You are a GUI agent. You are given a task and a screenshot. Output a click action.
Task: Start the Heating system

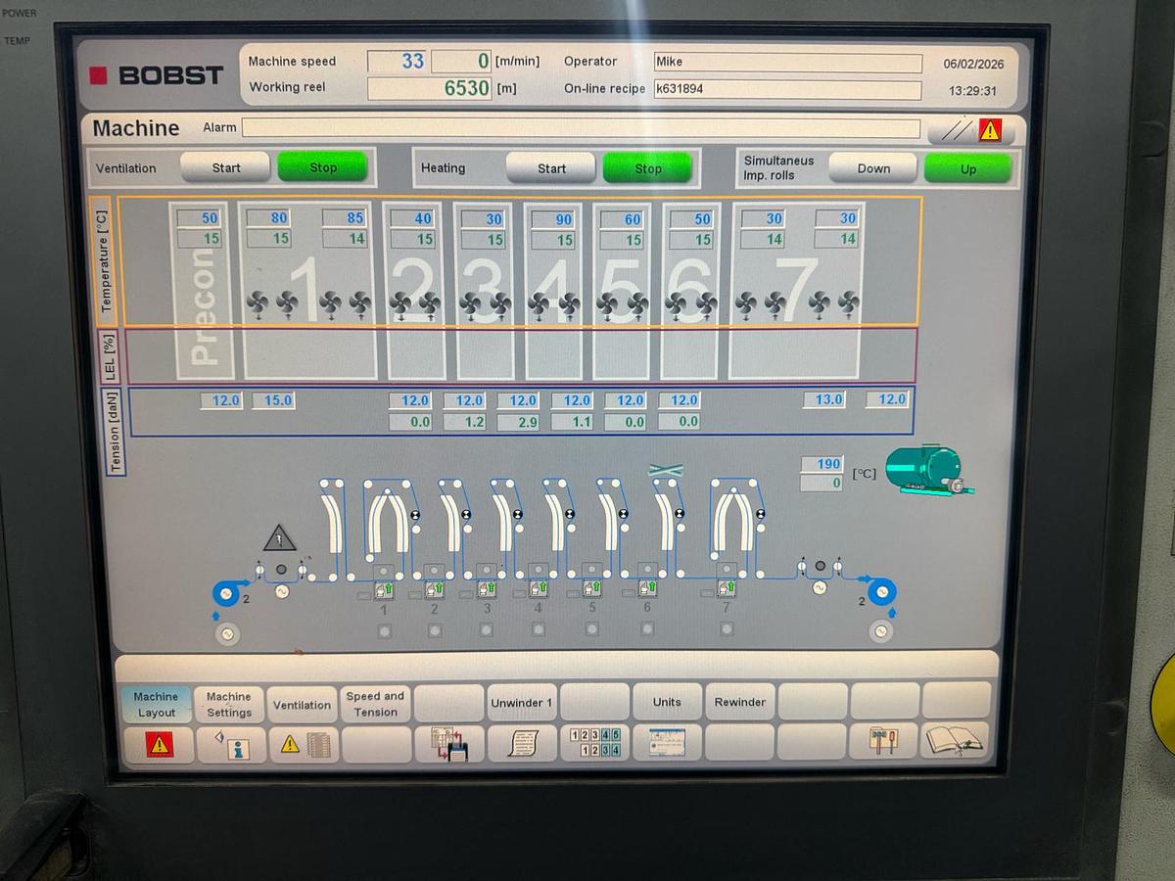(550, 167)
